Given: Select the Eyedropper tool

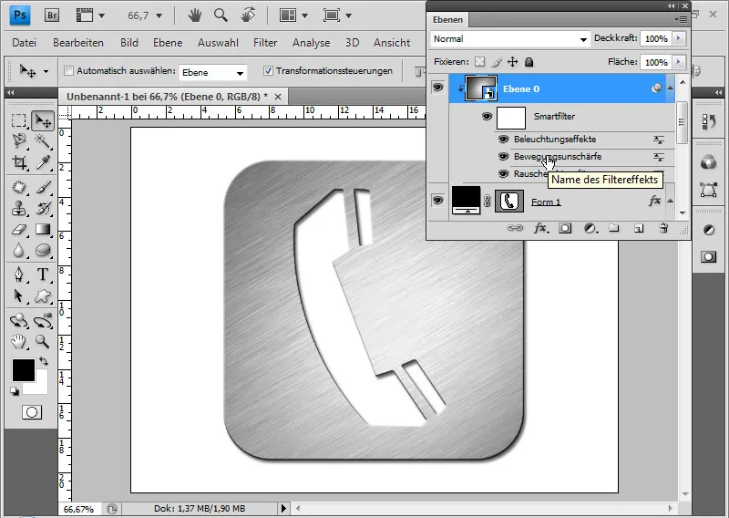Looking at the screenshot, I should coord(43,162).
